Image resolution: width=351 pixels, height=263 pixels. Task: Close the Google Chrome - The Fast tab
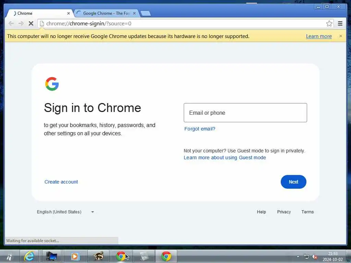[x=134, y=13]
